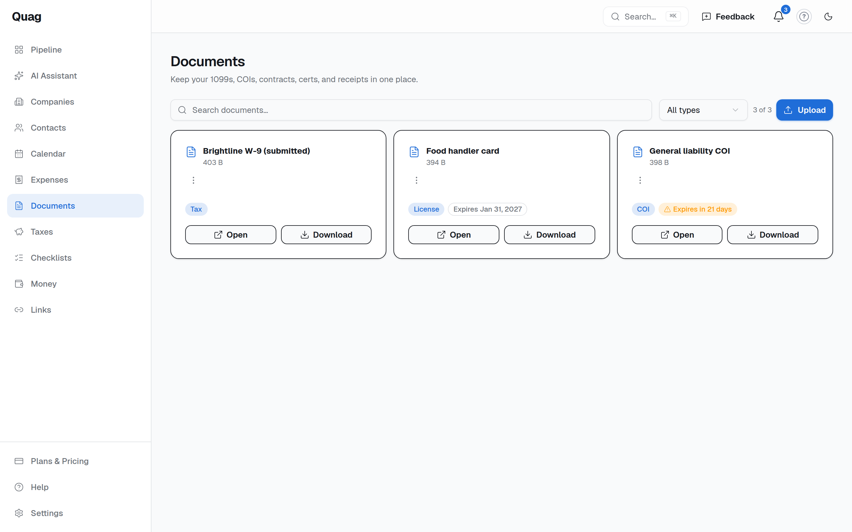Screen dimensions: 852x532
Task: Open more options for Brightline W-9 card
Action: click(193, 180)
